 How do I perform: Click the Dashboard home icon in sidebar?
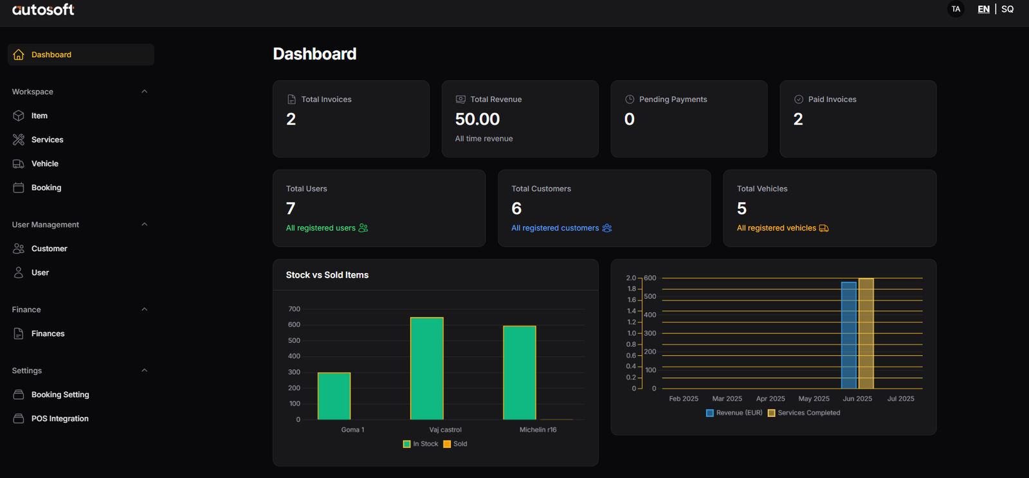19,55
